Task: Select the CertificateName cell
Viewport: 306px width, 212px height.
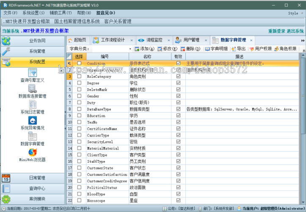Action: pos(108,129)
